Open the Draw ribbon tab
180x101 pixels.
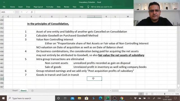click(28, 7)
